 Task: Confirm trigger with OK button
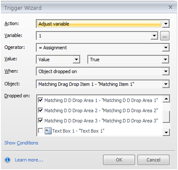tap(119, 160)
